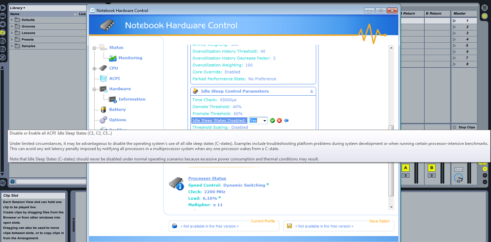
Task: Open Ableton plug-in devices browser icon
Action: click(x=3, y=24)
